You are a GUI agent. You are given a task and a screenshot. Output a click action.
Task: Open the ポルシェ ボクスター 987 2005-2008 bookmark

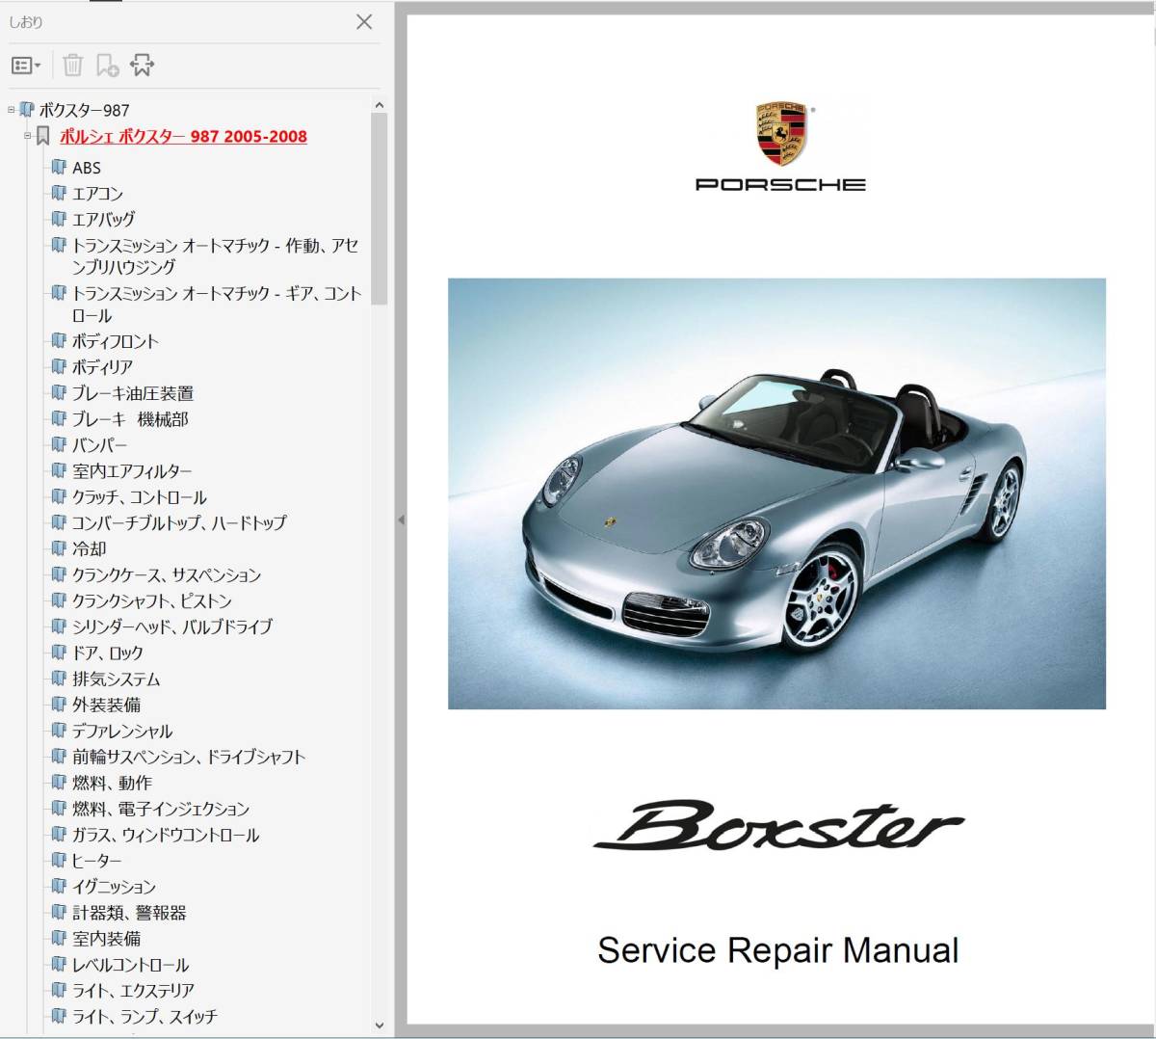(x=183, y=136)
